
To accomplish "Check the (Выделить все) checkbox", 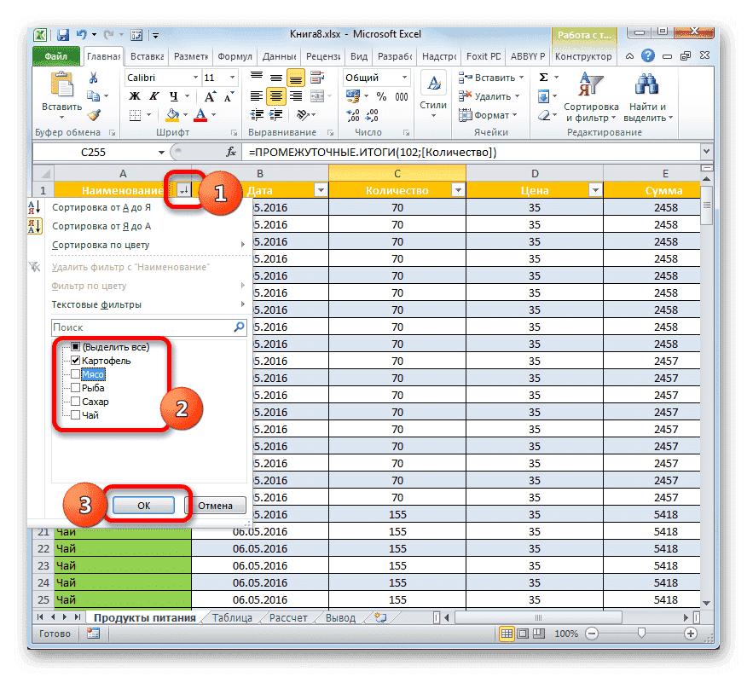I will click(x=76, y=347).
